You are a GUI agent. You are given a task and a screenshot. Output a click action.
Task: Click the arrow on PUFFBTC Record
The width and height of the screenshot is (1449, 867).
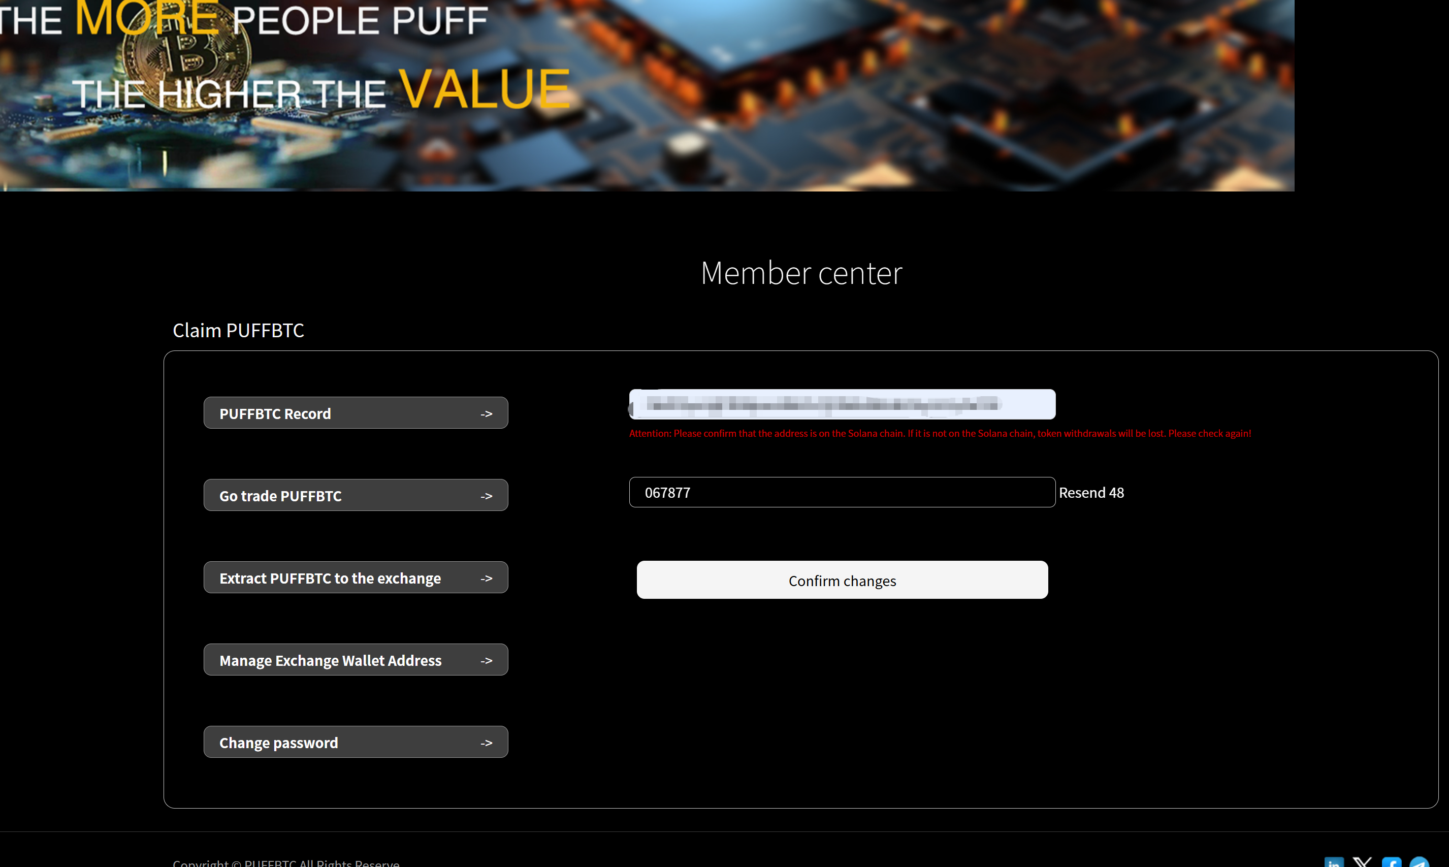pyautogui.click(x=486, y=413)
